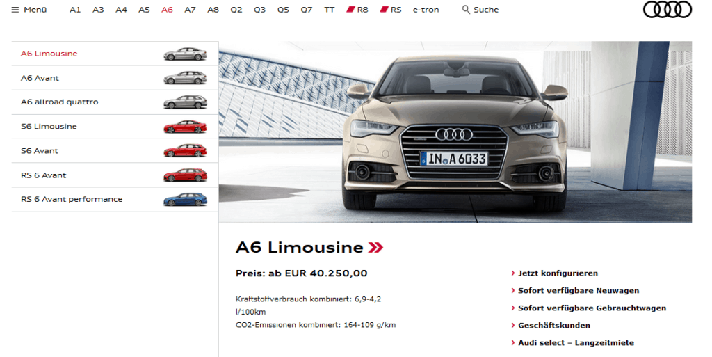712x357 pixels.
Task: Select the blue RS 6 Avant performance car thumbnail
Action: point(185,200)
